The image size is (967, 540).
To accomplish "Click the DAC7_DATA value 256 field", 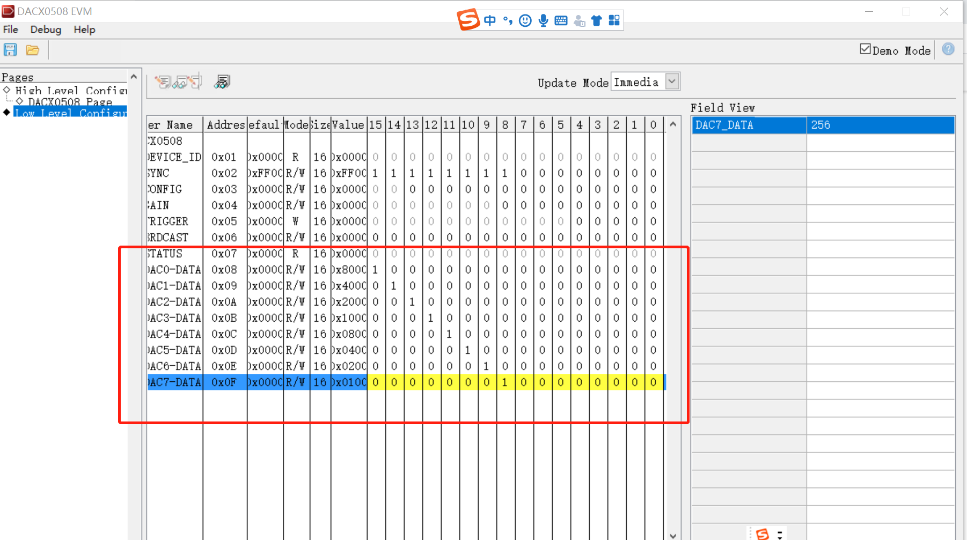I will pyautogui.click(x=881, y=125).
